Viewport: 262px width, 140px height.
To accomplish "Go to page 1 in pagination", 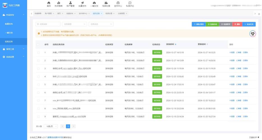I will [68, 126].
